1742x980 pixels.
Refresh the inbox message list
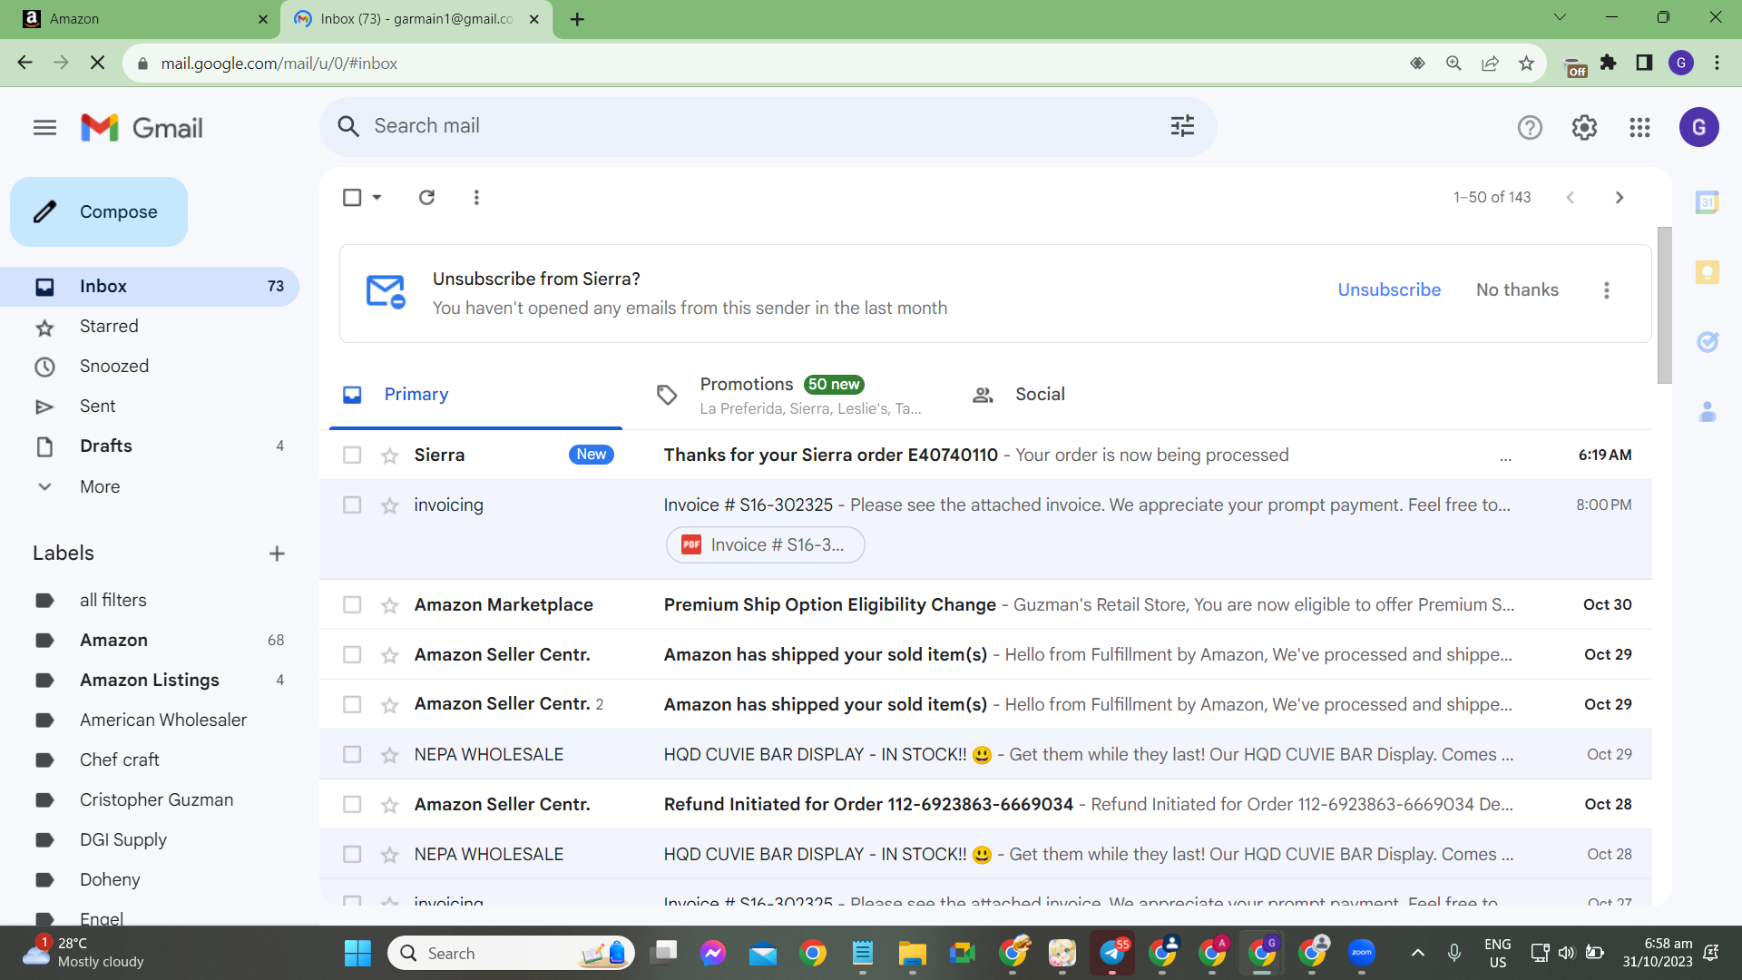(426, 197)
